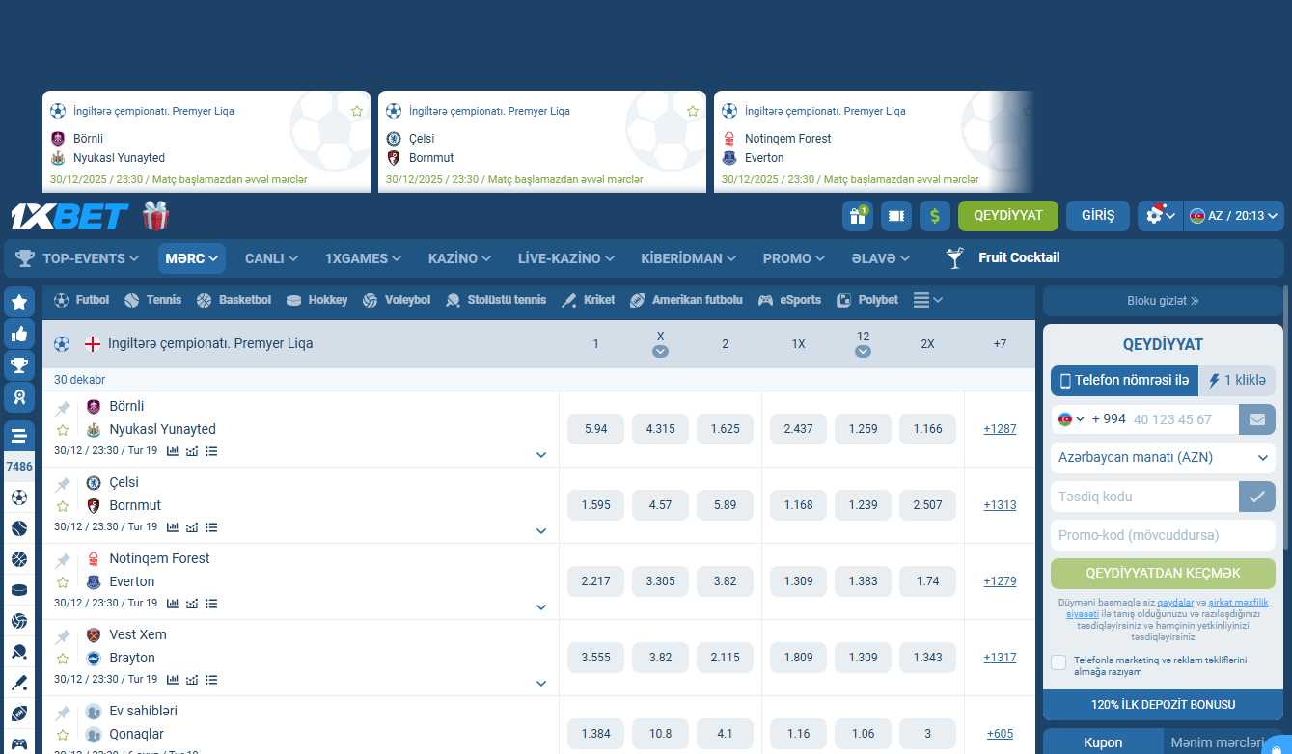Select odds 5.94 for Börnli win
Screen dimensions: 1292x754
pos(595,429)
